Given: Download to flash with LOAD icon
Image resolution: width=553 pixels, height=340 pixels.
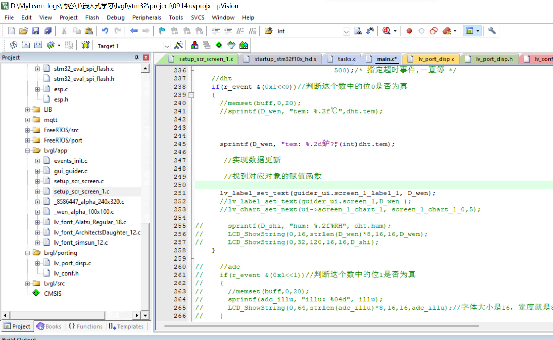Looking at the screenshot, I should click(85, 45).
